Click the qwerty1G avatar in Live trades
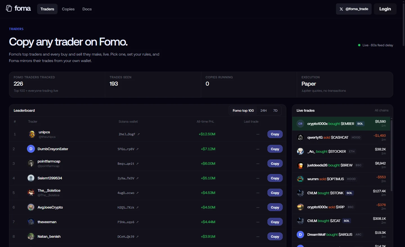 pyautogui.click(x=300, y=138)
